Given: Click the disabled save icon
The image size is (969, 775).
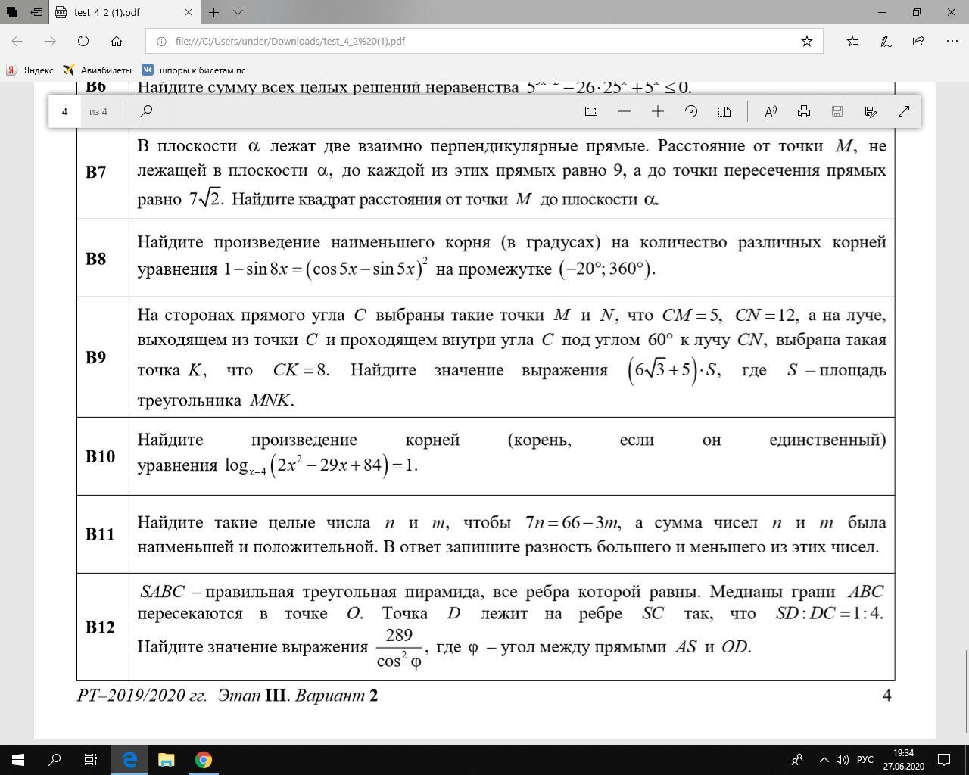Looking at the screenshot, I should pyautogui.click(x=837, y=111).
